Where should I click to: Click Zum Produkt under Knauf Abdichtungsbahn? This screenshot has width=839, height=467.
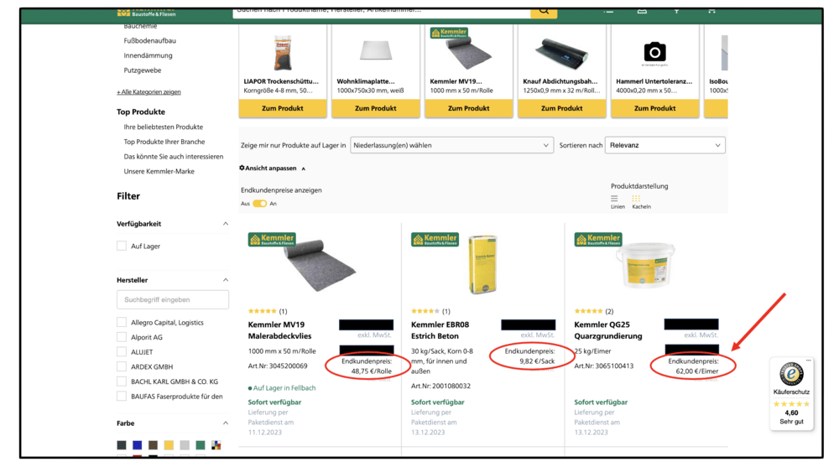[562, 108]
